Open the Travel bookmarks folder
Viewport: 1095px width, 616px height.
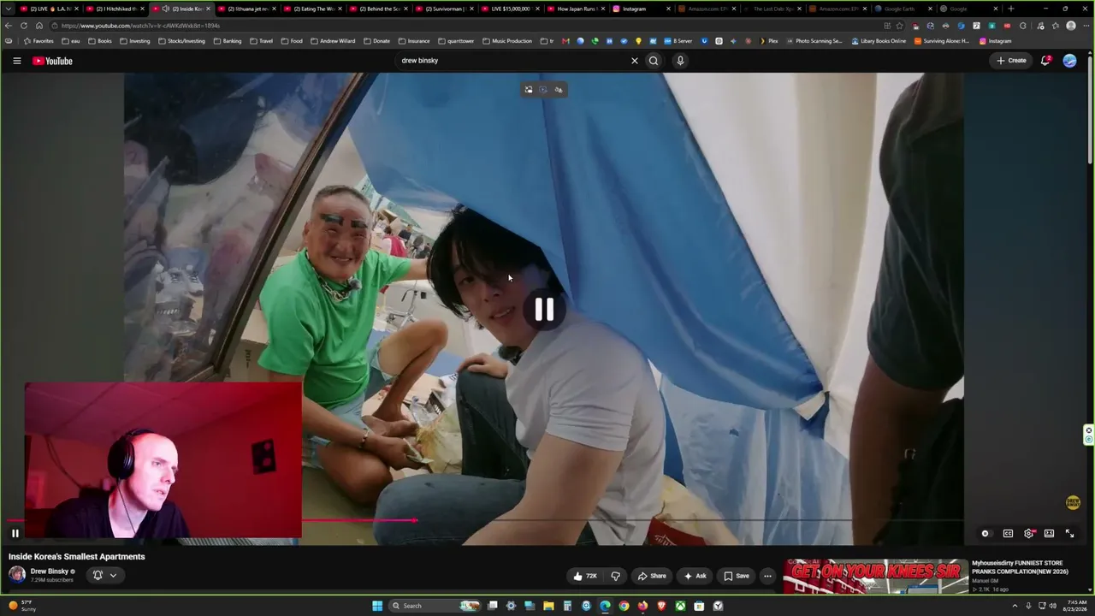(x=261, y=41)
